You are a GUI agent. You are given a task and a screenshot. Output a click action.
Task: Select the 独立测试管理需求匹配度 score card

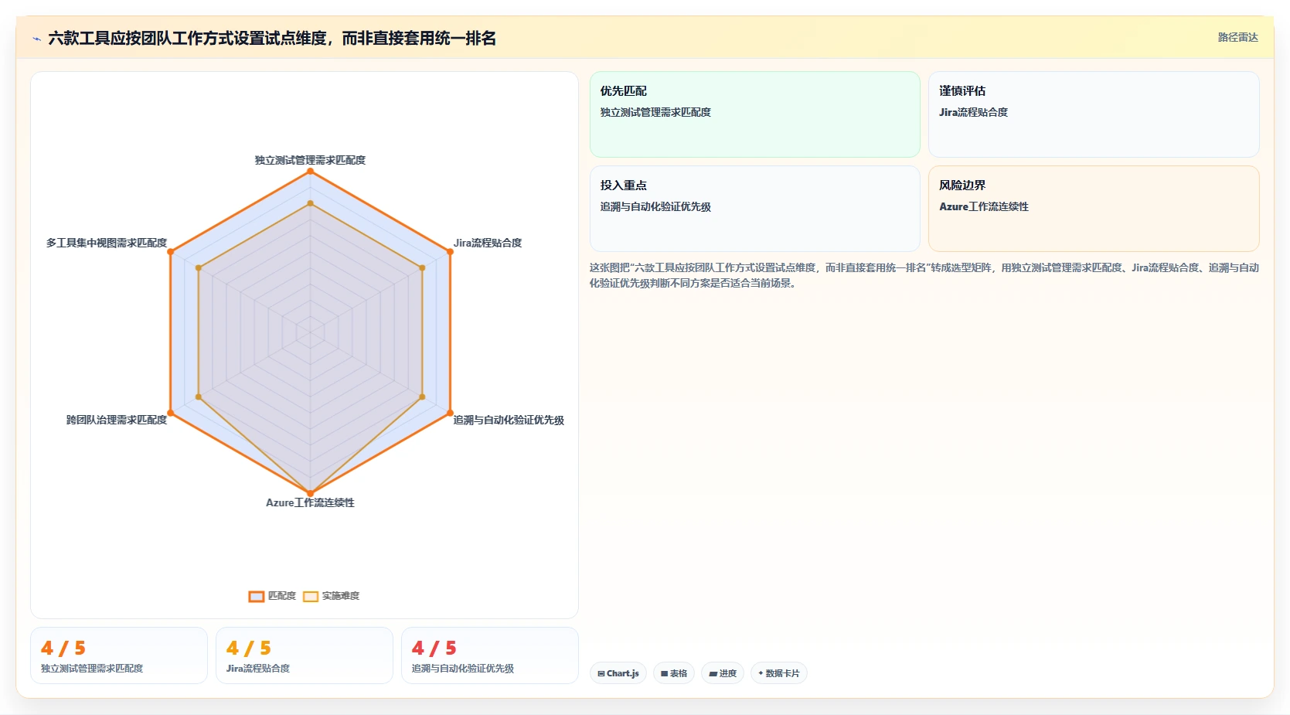(x=119, y=655)
